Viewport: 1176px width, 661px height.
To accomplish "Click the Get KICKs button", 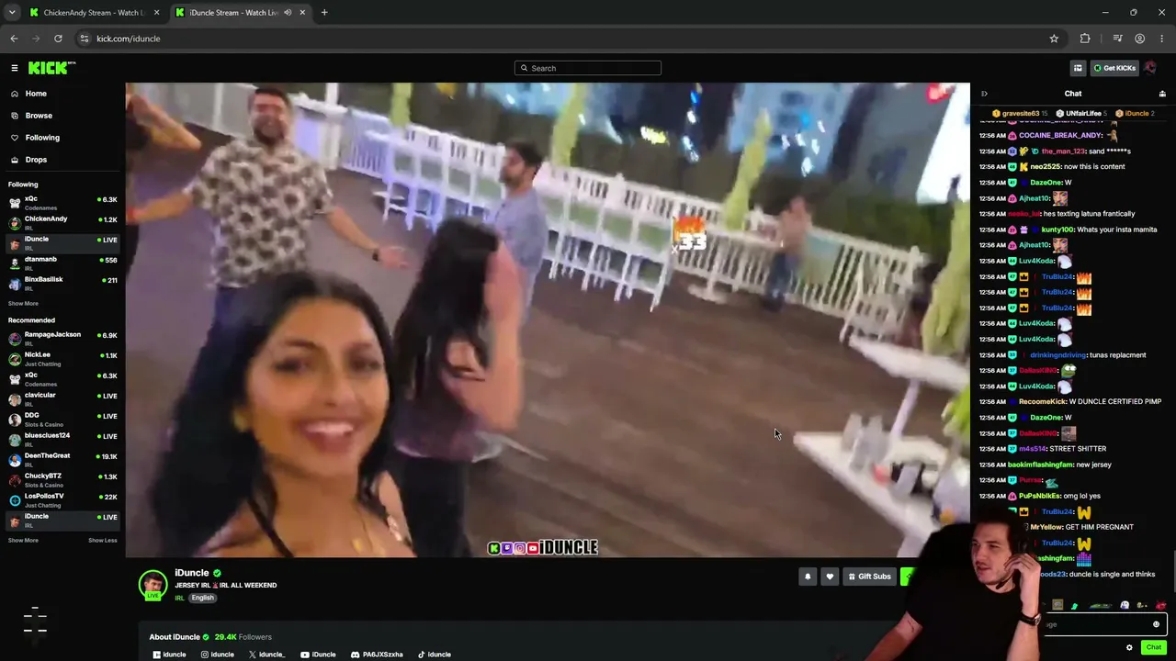I will [x=1114, y=68].
